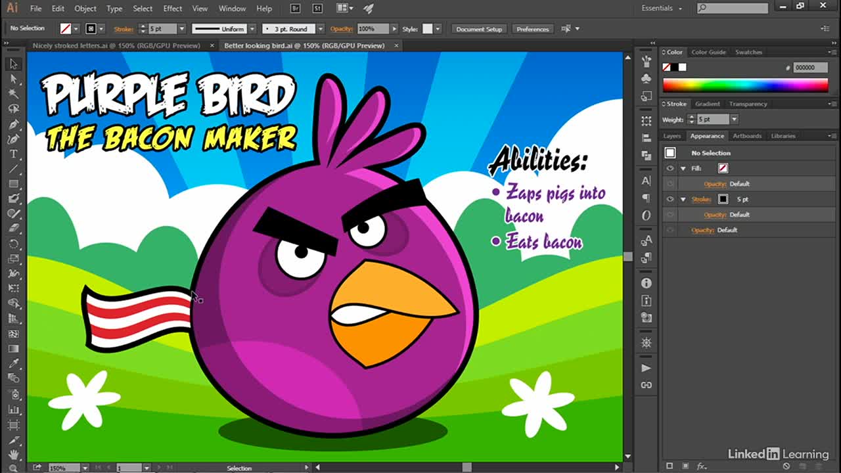
Task: Select the Artboard tool
Action: coord(13,424)
